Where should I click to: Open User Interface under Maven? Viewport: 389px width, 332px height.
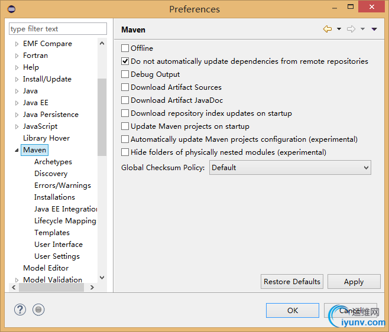click(59, 245)
